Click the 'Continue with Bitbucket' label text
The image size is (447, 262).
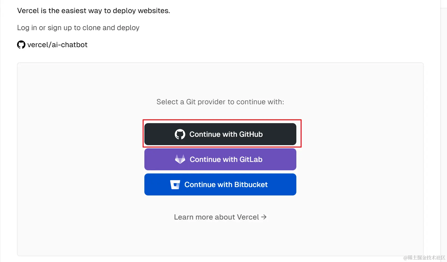tap(226, 184)
